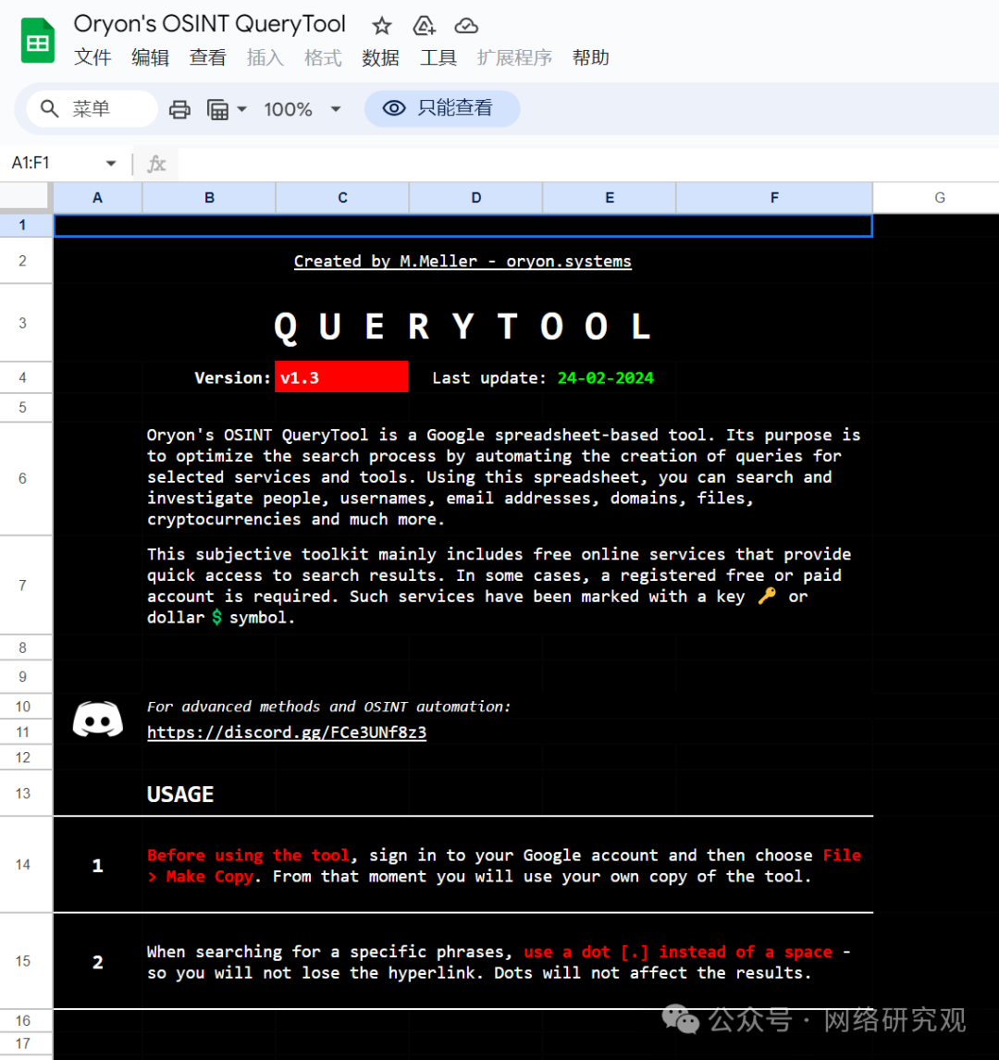Click the Google Sheets home logo

click(38, 41)
